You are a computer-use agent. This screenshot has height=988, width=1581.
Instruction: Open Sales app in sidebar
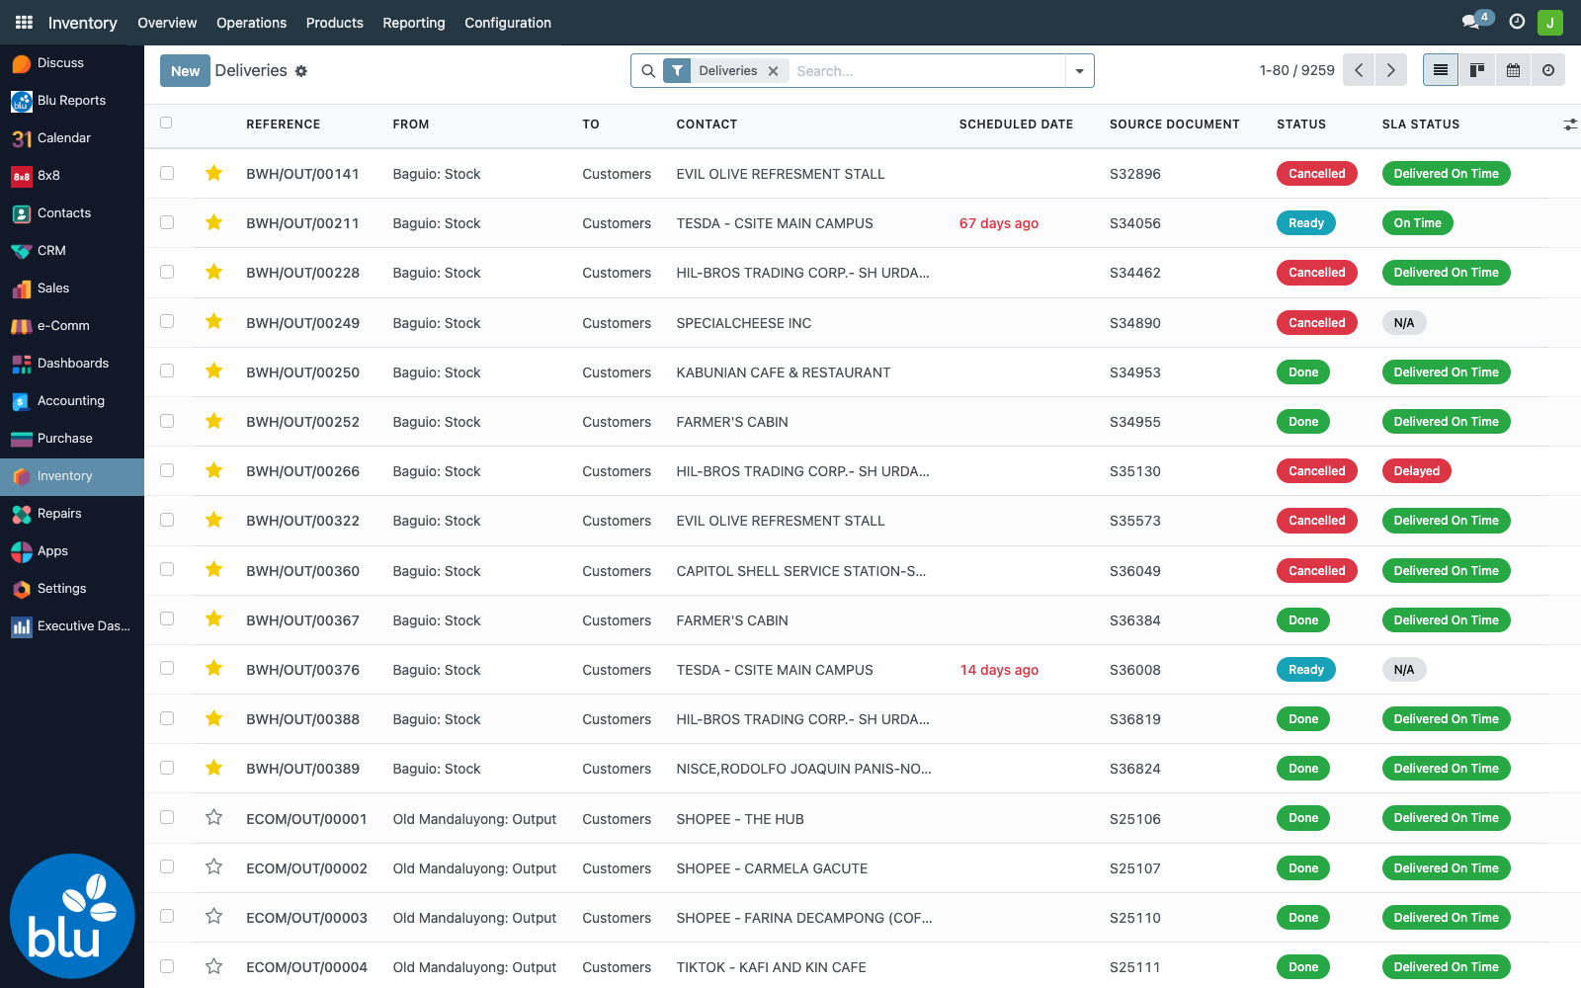coord(72,288)
